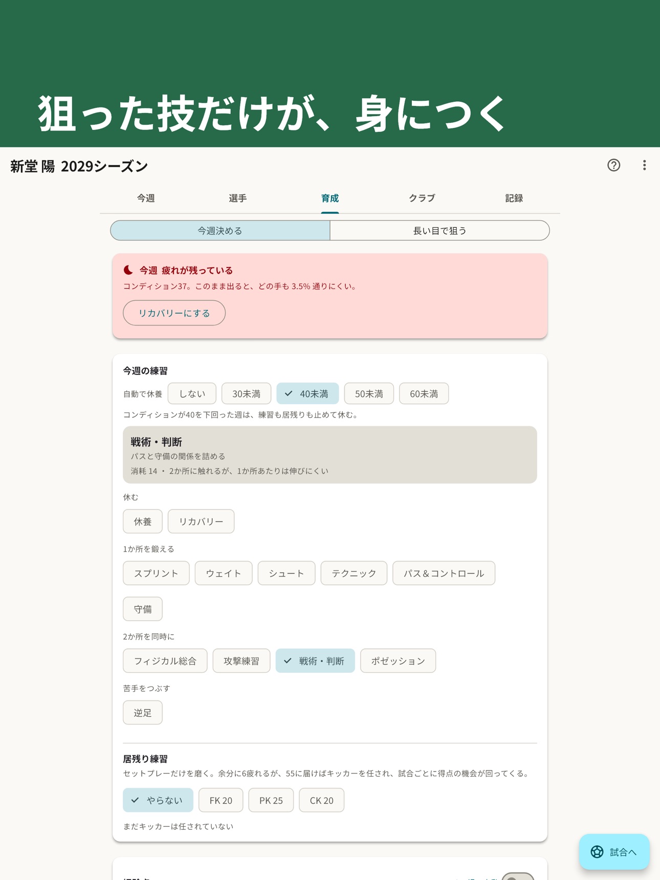
Task: Choose ウェイト training
Action: (224, 573)
